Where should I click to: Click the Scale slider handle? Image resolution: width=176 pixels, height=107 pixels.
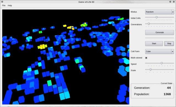click(x=150, y=70)
